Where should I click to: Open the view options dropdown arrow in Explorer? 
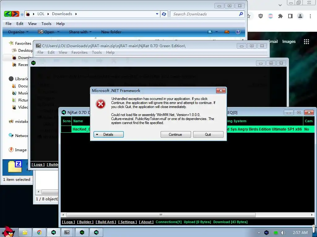point(216,32)
